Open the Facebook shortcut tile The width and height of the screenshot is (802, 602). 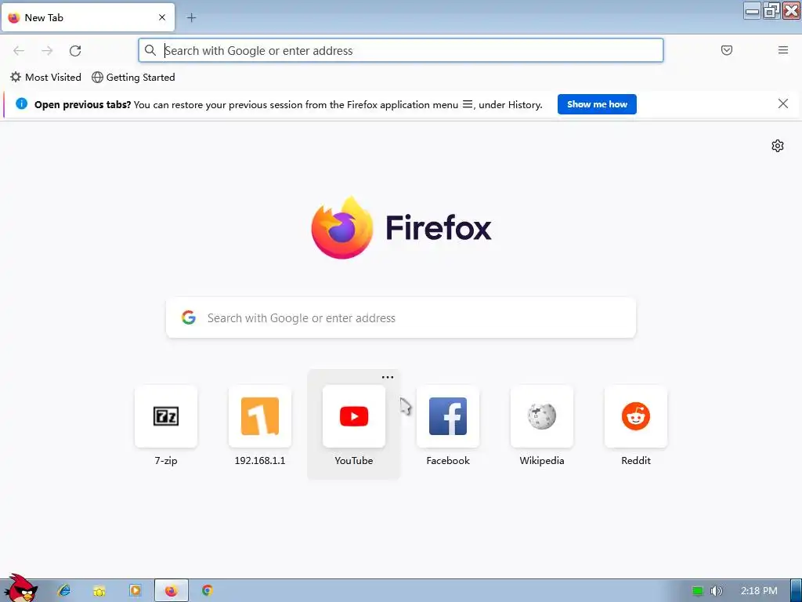[447, 416]
